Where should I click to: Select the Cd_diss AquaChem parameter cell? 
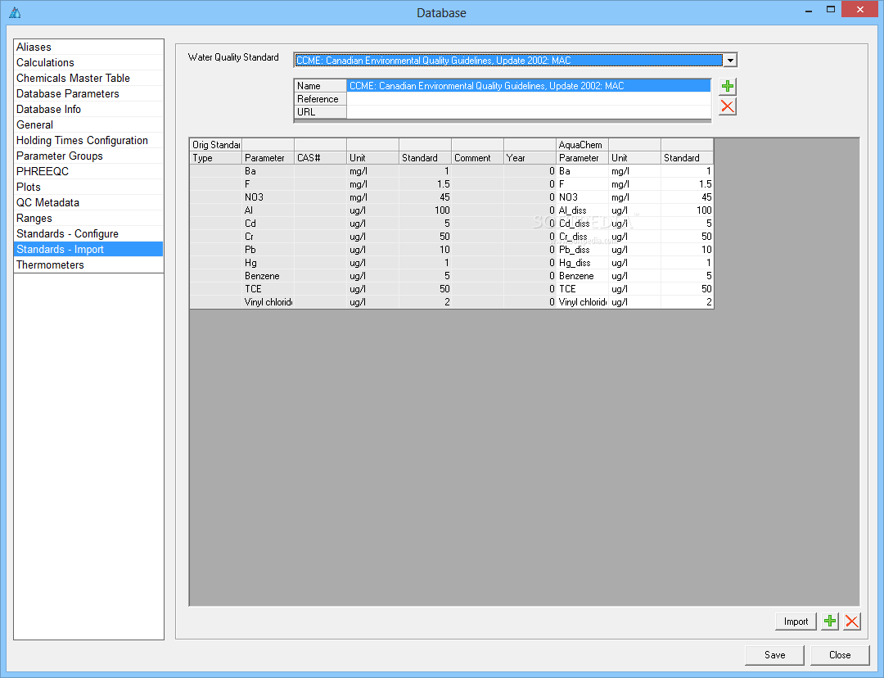click(583, 224)
